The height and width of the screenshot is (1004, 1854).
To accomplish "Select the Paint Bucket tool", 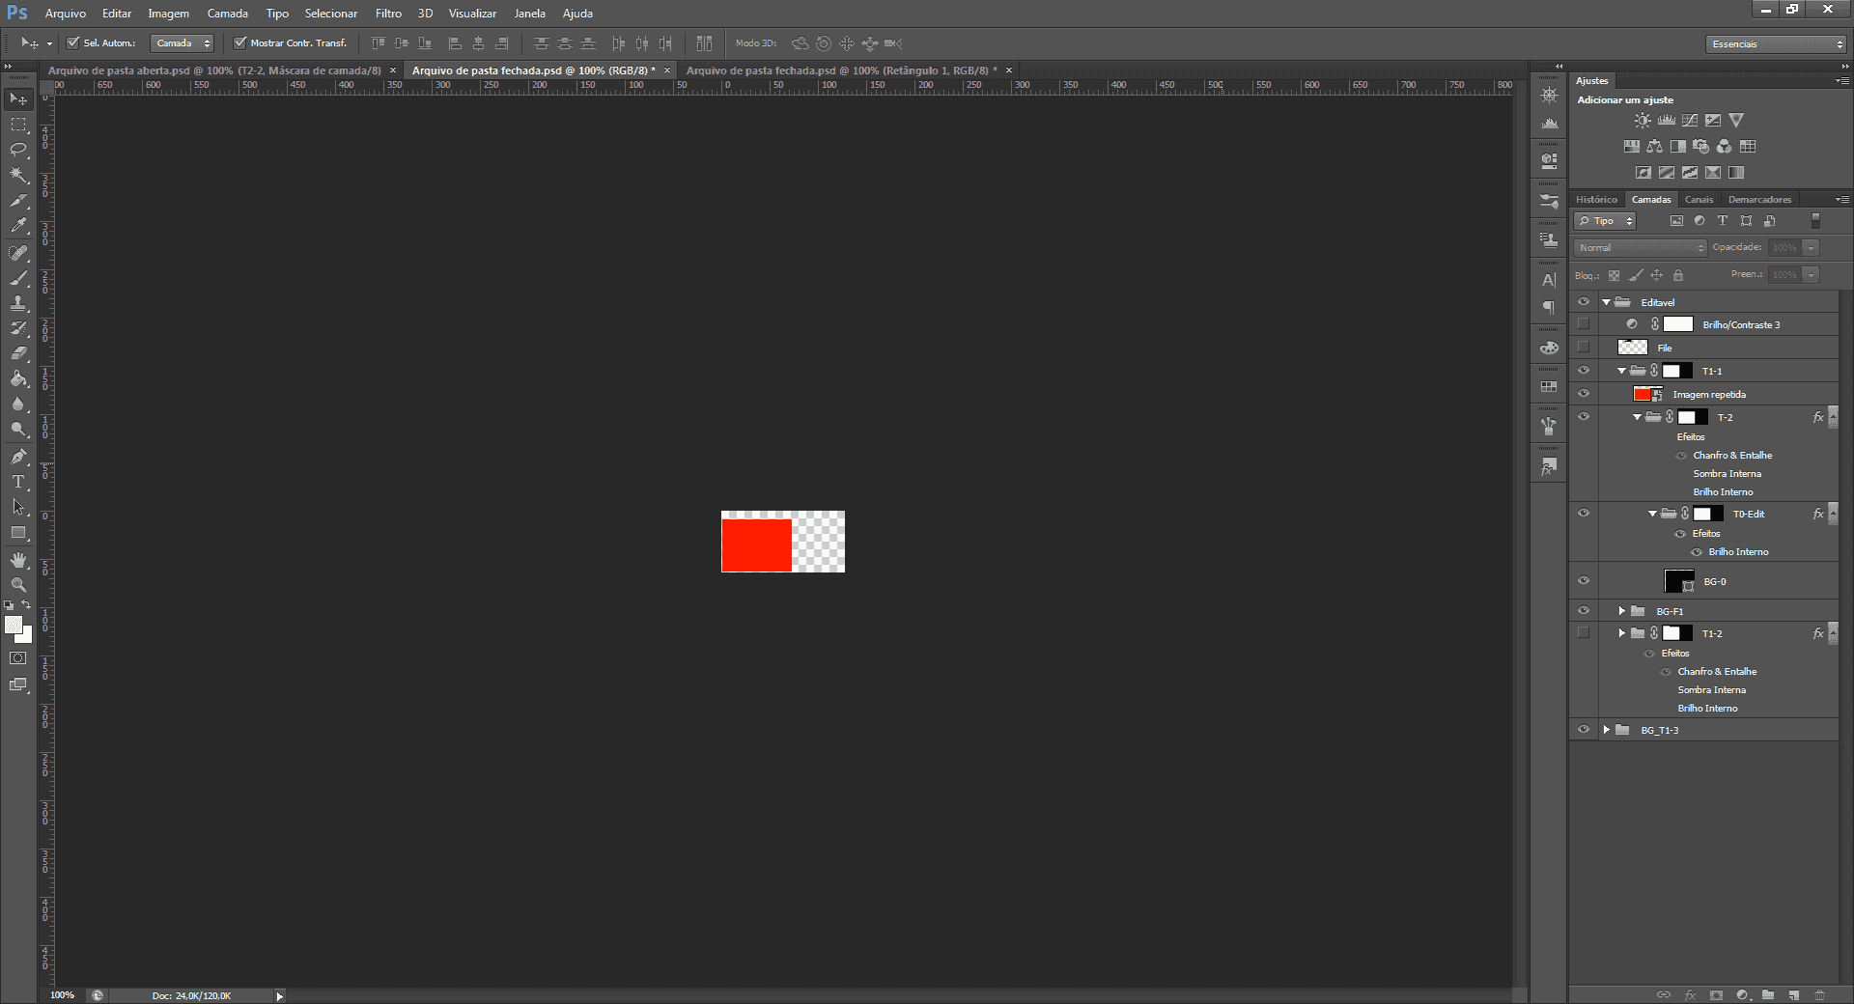I will pos(18,378).
